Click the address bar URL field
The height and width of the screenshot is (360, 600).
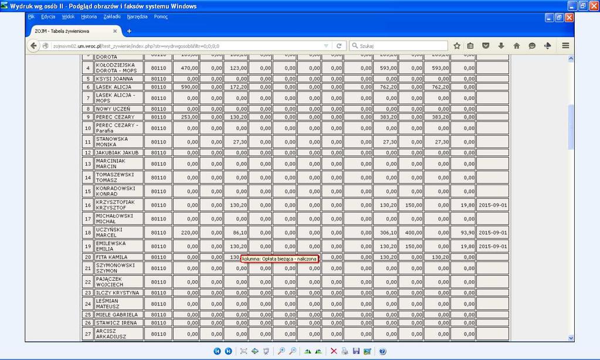pos(188,46)
